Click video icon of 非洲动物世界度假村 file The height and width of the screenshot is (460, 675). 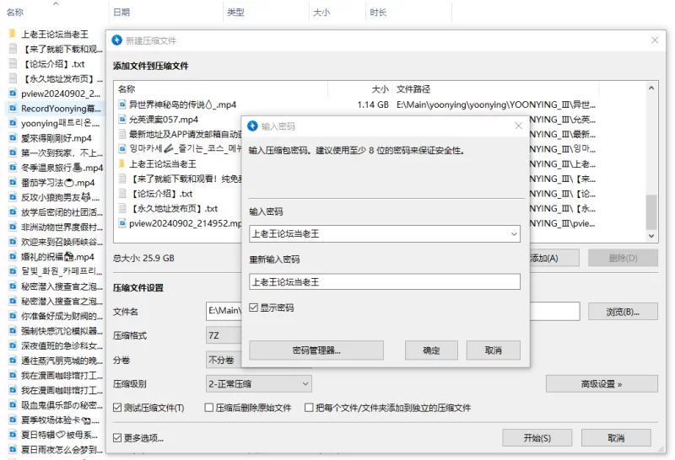tap(13, 227)
